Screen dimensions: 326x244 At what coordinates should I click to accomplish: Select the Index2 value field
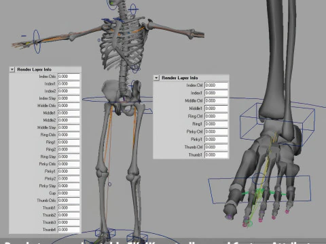pyautogui.click(x=69, y=91)
